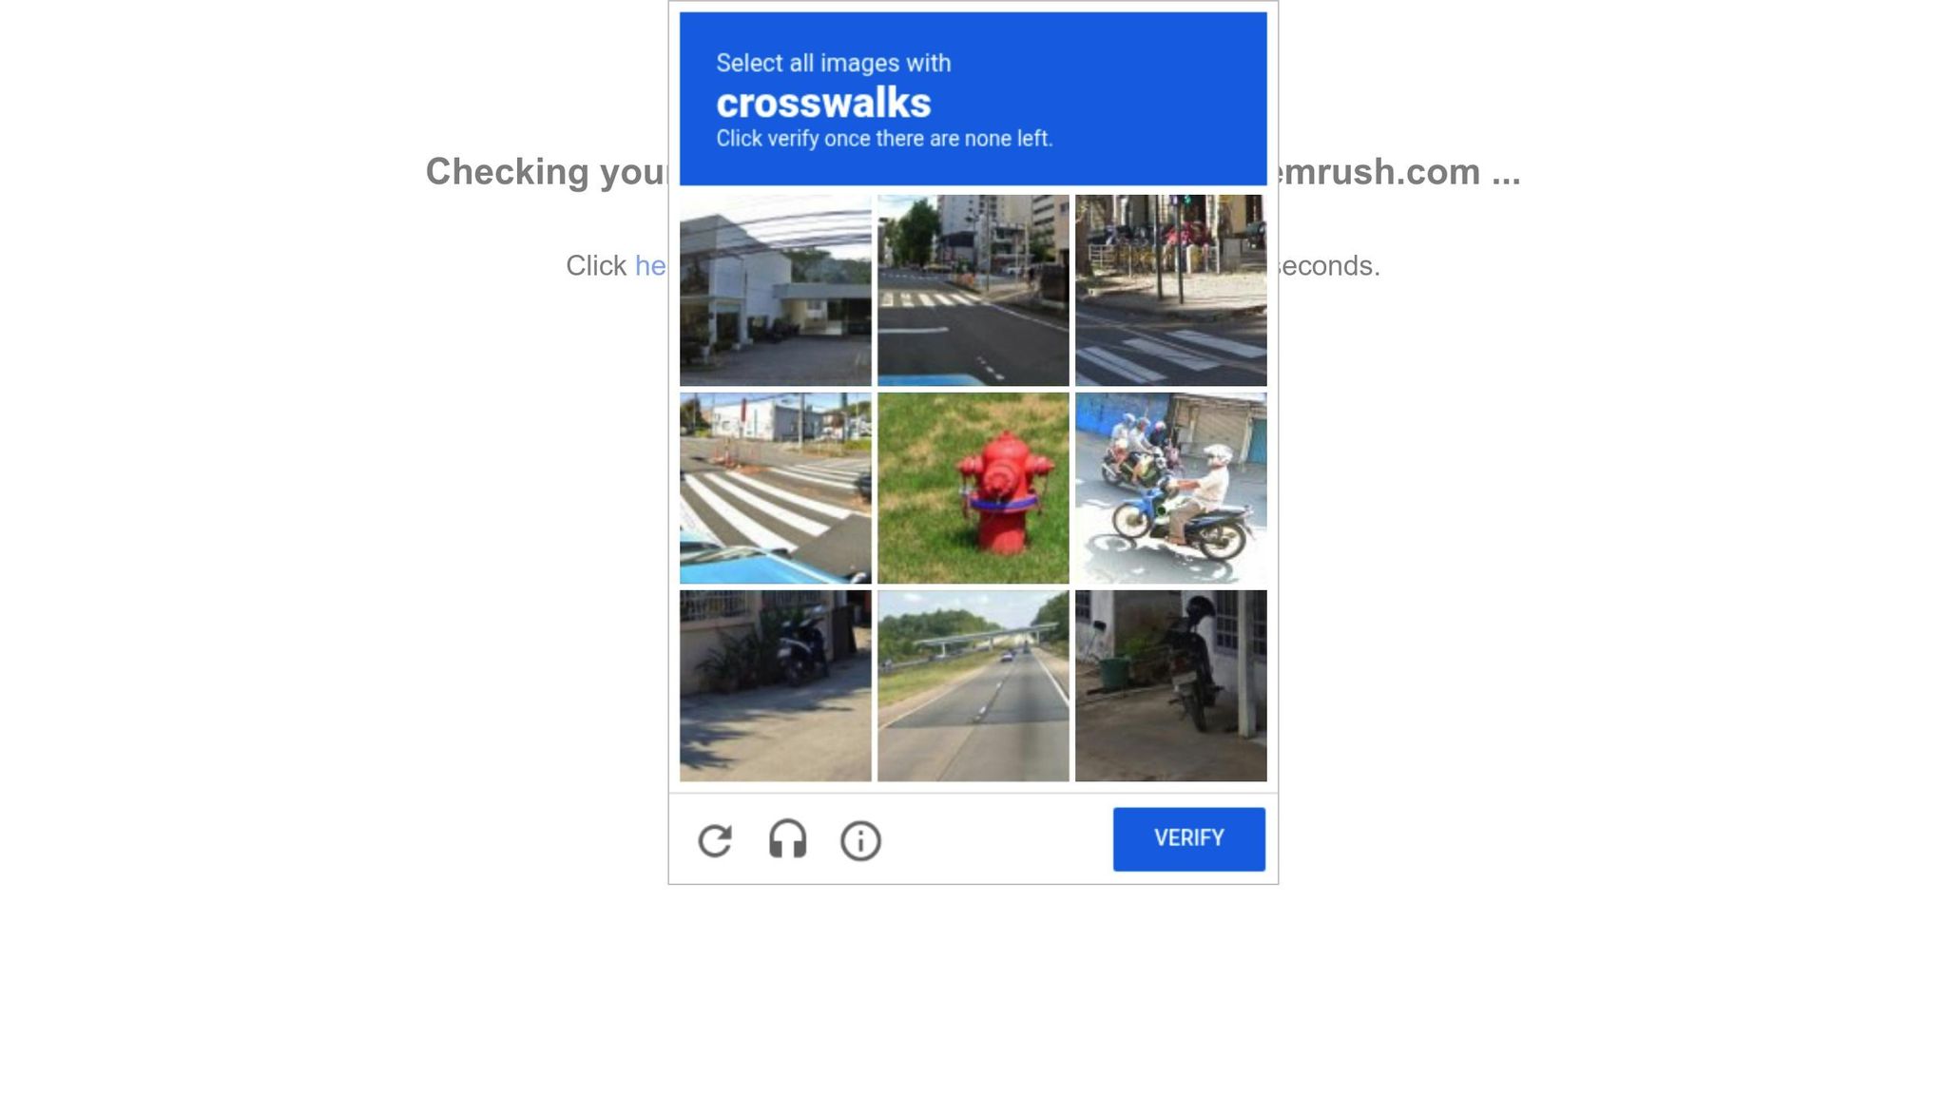The width and height of the screenshot is (1947, 1095).
Task: Select the red fire hydrant on grass tile
Action: coord(973,488)
